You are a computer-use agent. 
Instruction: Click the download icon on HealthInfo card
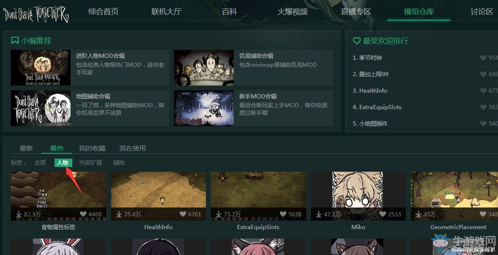pos(119,215)
